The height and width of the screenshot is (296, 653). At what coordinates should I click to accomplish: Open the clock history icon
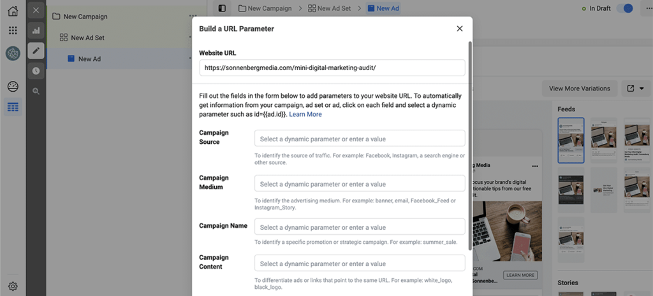click(x=36, y=71)
